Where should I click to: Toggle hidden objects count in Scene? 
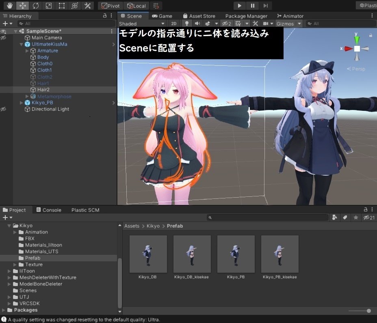click(x=227, y=24)
